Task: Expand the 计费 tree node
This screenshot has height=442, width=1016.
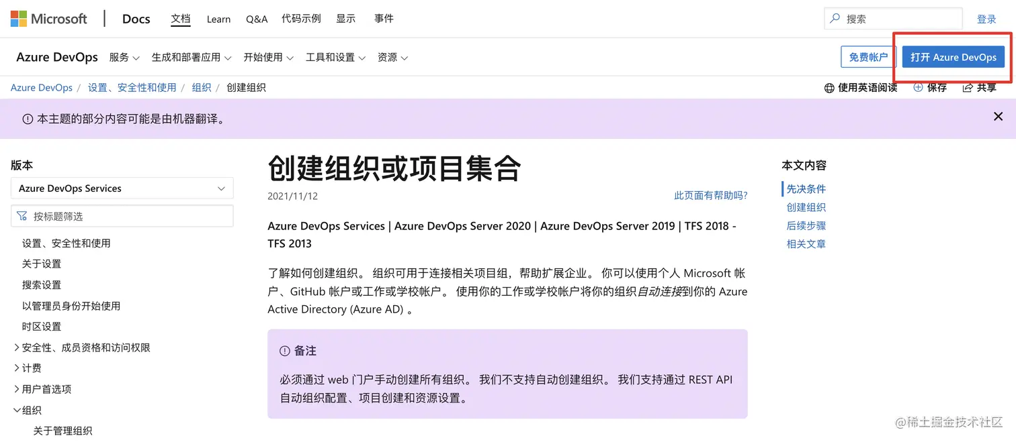Action: pos(17,368)
